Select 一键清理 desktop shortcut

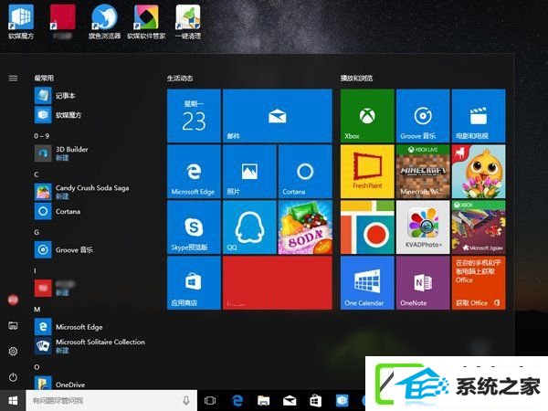[x=188, y=22]
